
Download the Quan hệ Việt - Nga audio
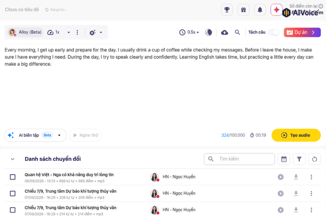point(296,177)
